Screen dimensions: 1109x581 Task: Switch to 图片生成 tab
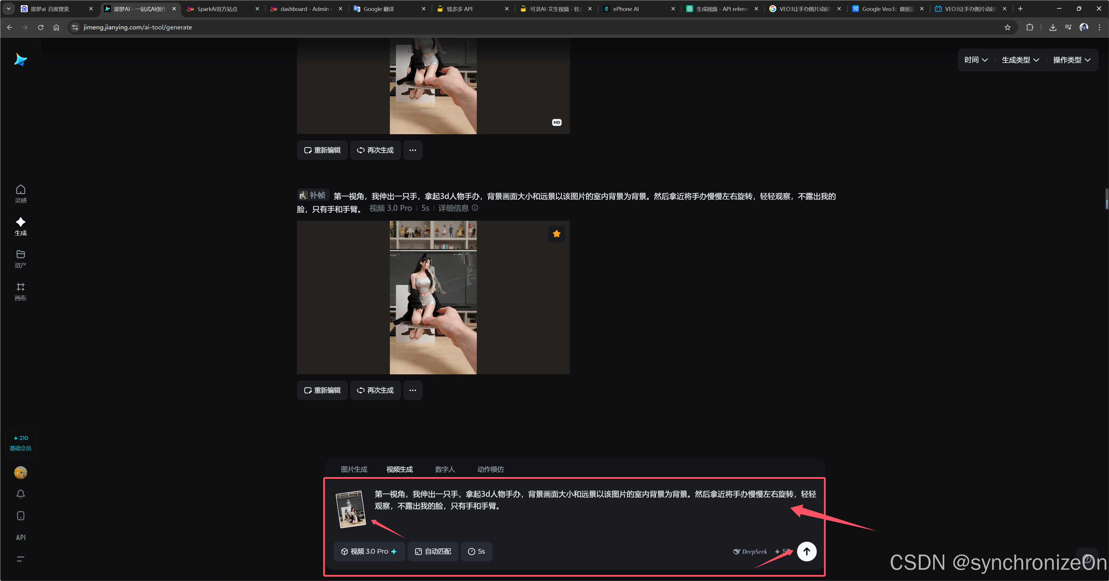pyautogui.click(x=354, y=469)
